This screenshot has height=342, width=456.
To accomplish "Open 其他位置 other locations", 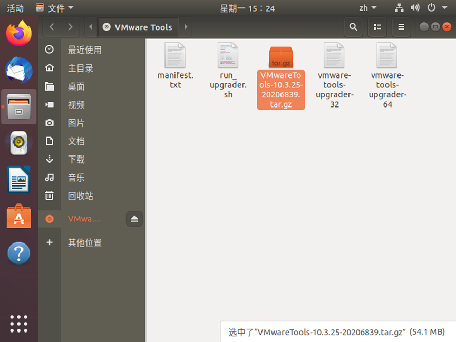I will click(x=92, y=242).
